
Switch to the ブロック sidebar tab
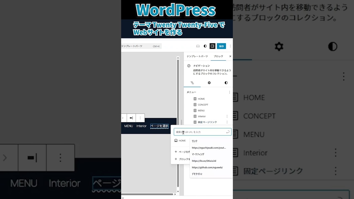tap(218, 56)
